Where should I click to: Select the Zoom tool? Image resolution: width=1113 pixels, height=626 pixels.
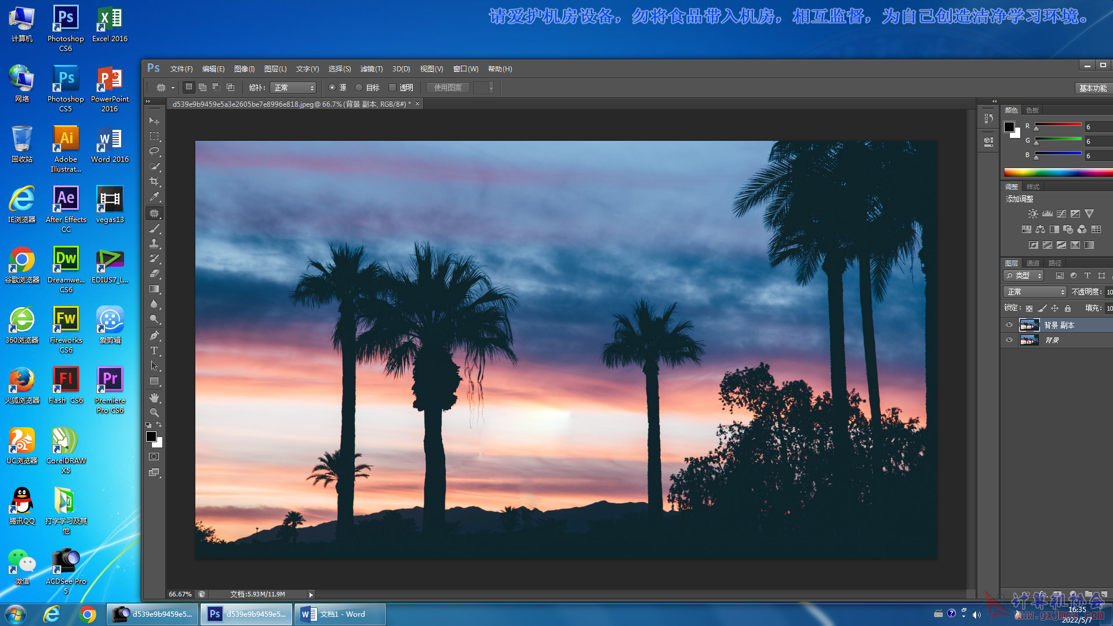tap(154, 413)
